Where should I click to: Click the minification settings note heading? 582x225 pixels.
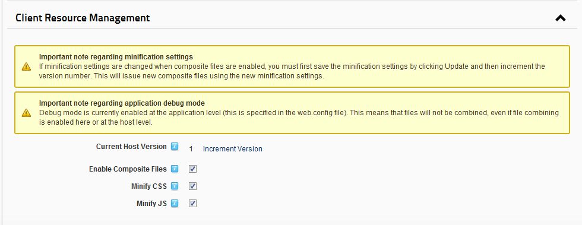coord(116,57)
